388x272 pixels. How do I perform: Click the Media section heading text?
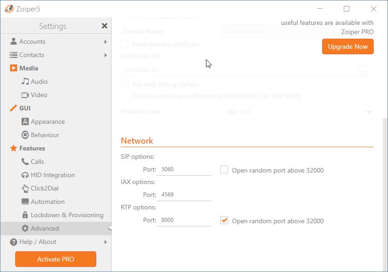click(29, 68)
